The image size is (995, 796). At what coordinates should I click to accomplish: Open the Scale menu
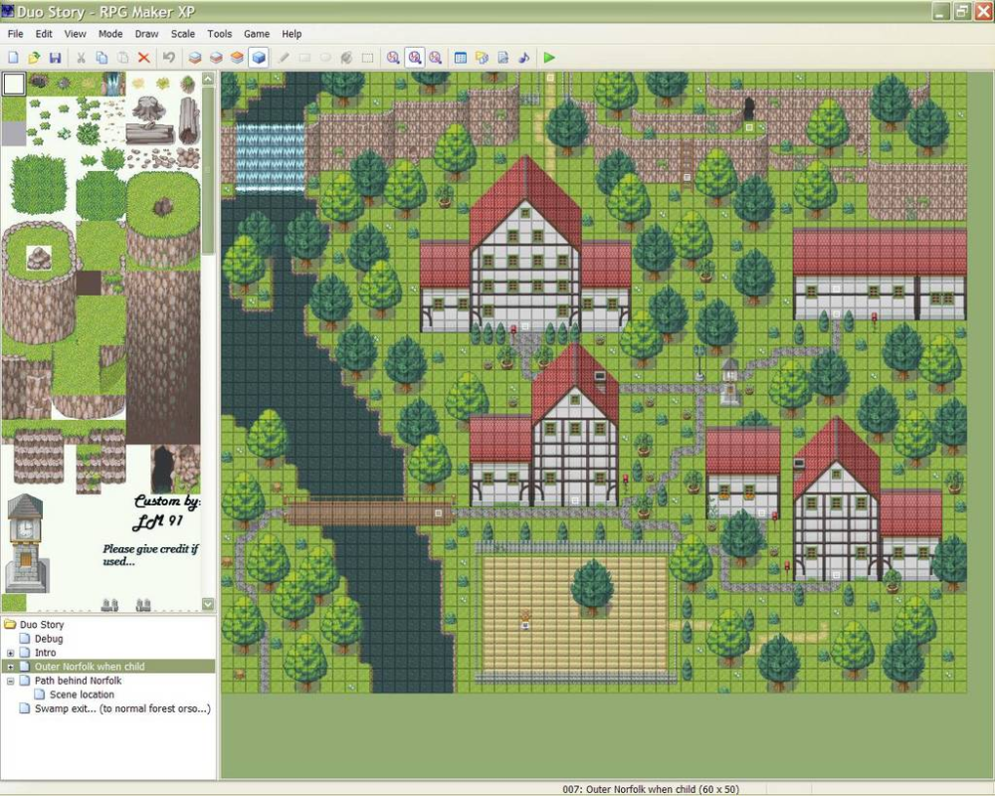click(x=183, y=34)
